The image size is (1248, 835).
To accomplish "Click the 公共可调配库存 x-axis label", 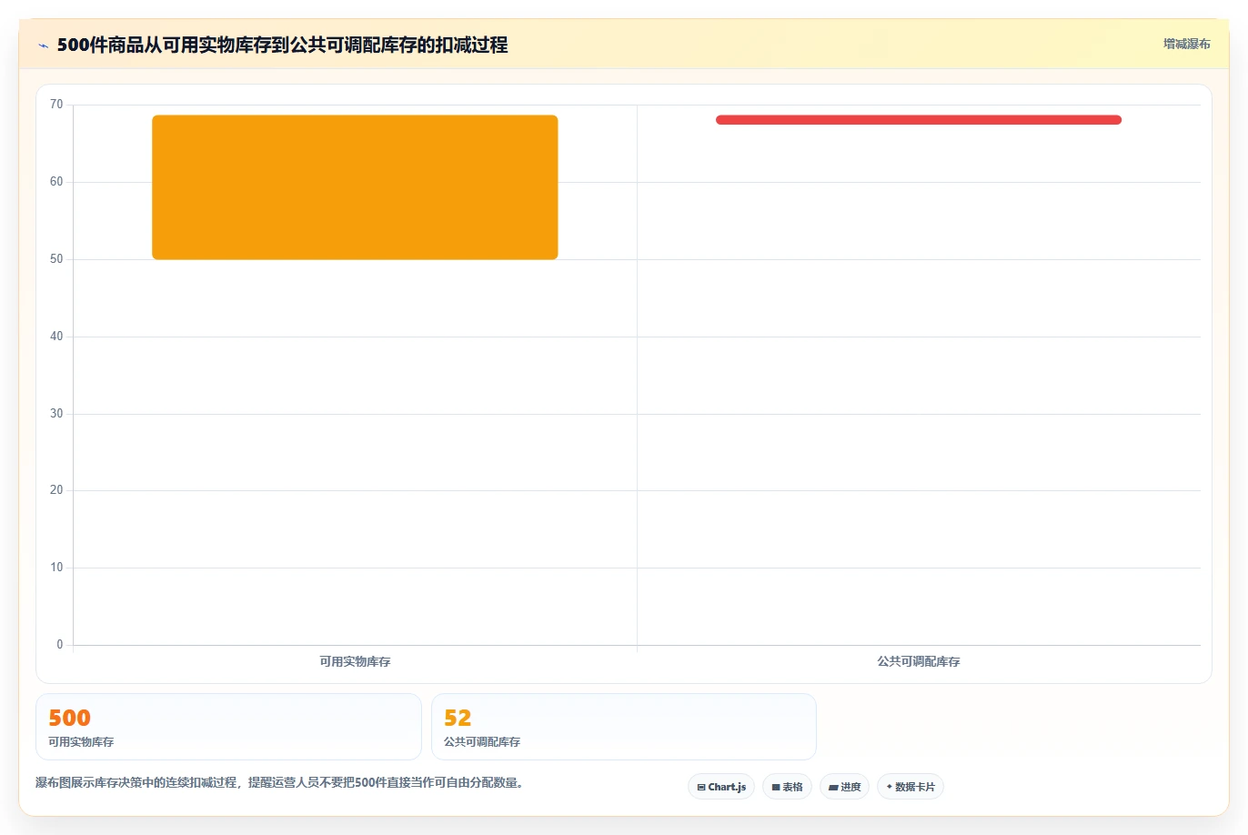I will [919, 662].
